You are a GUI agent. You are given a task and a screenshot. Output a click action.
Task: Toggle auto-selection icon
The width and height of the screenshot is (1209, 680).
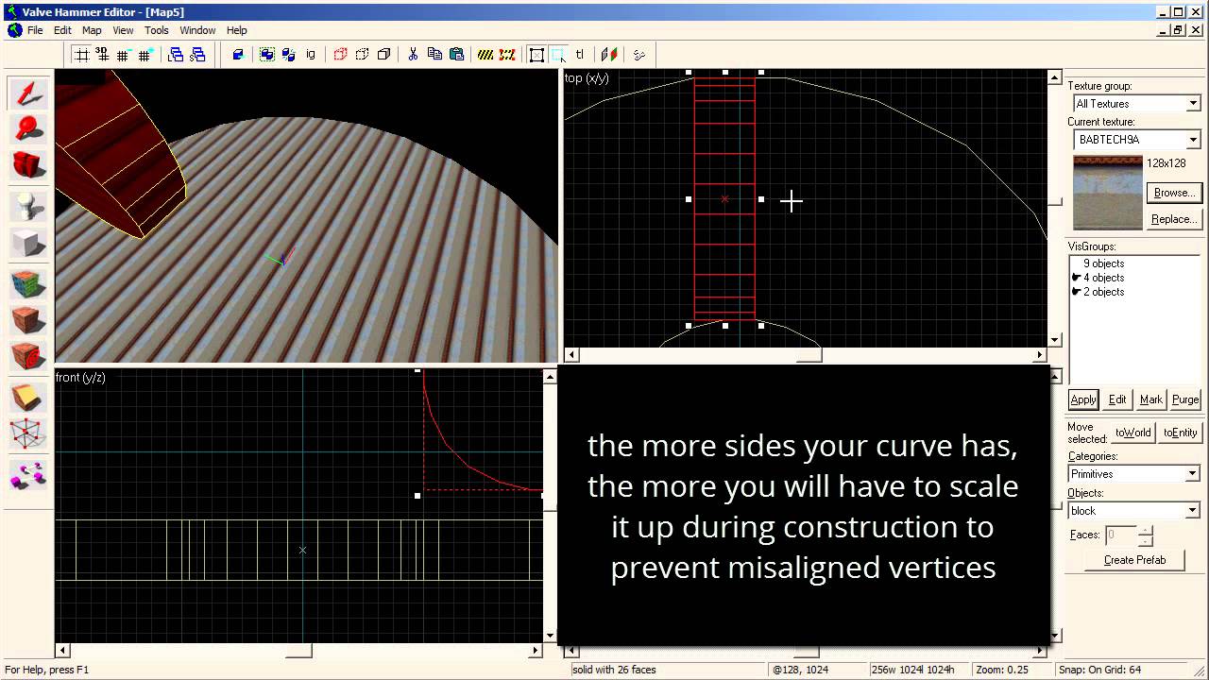click(558, 55)
